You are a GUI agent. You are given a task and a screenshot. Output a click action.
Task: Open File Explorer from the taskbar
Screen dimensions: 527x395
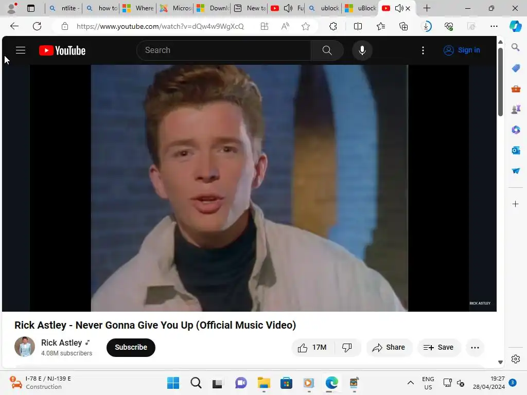point(264,383)
